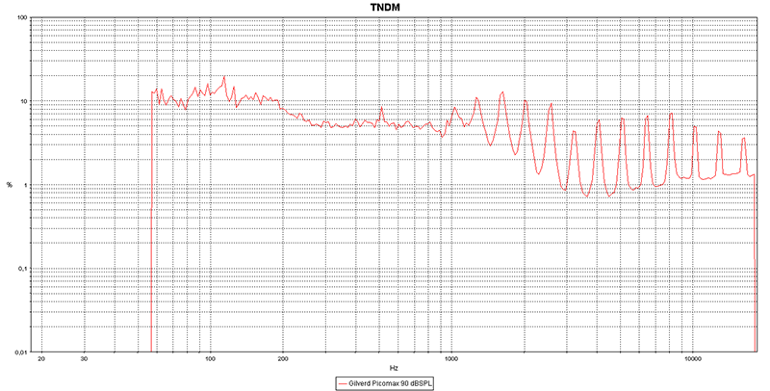Viewport: 770px width, 391px height.
Task: Click the y-axis tick label "0,1"
Action: tap(23, 269)
